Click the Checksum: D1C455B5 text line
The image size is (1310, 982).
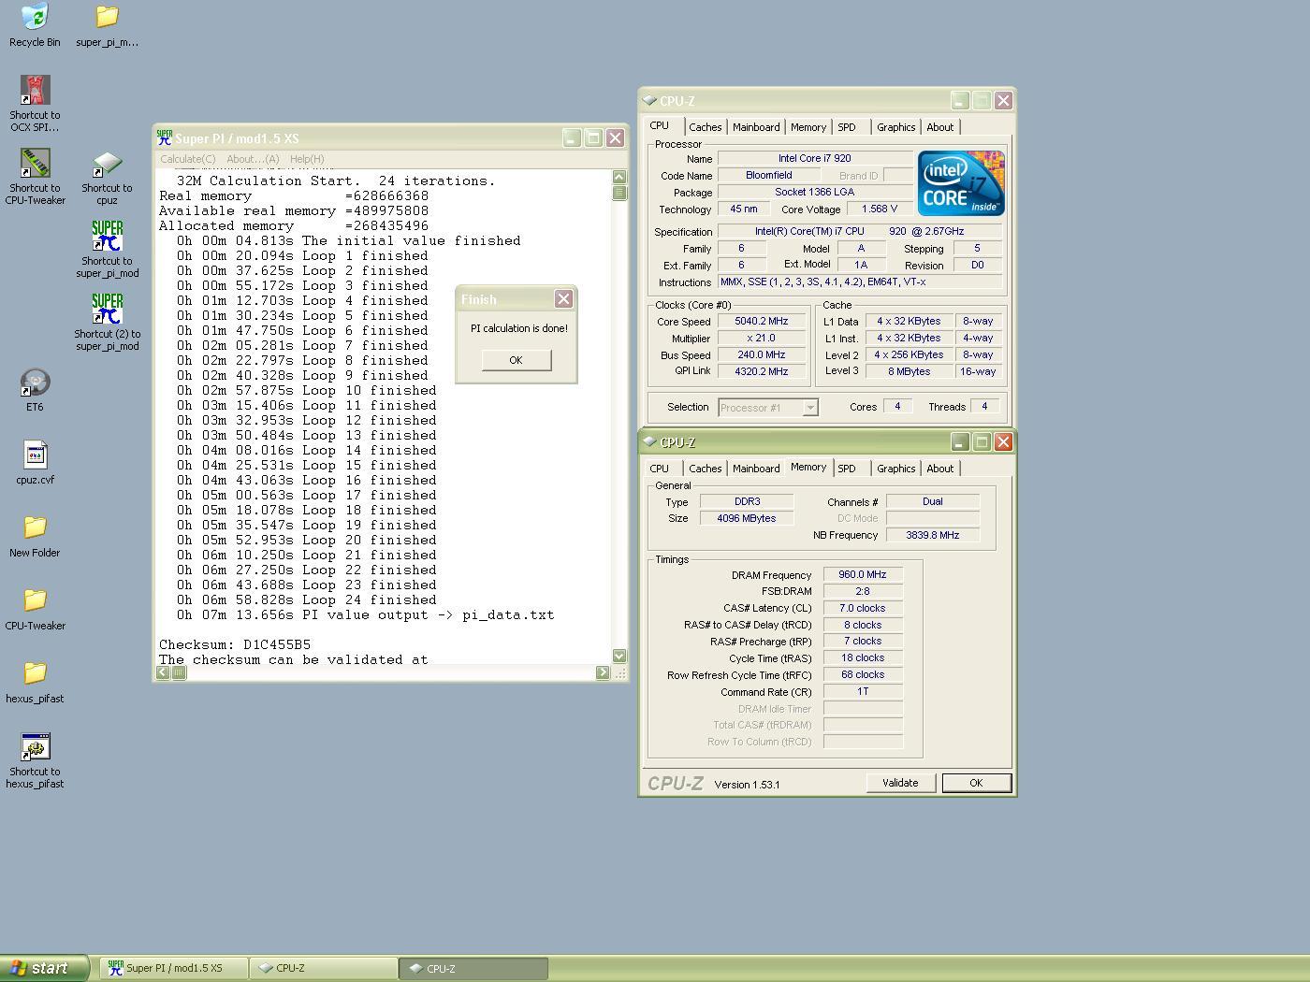pyautogui.click(x=235, y=644)
